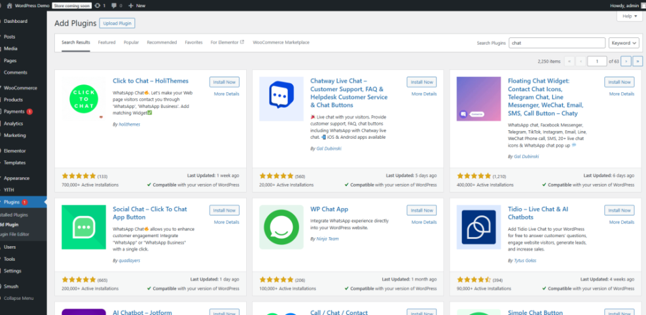The height and width of the screenshot is (315, 646).
Task: Open Chatway Live Chat blue logo thumbnail
Action: 281,99
